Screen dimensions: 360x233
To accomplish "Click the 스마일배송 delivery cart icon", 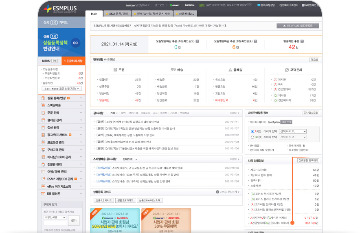I will pyautogui.click(x=43, y=105).
